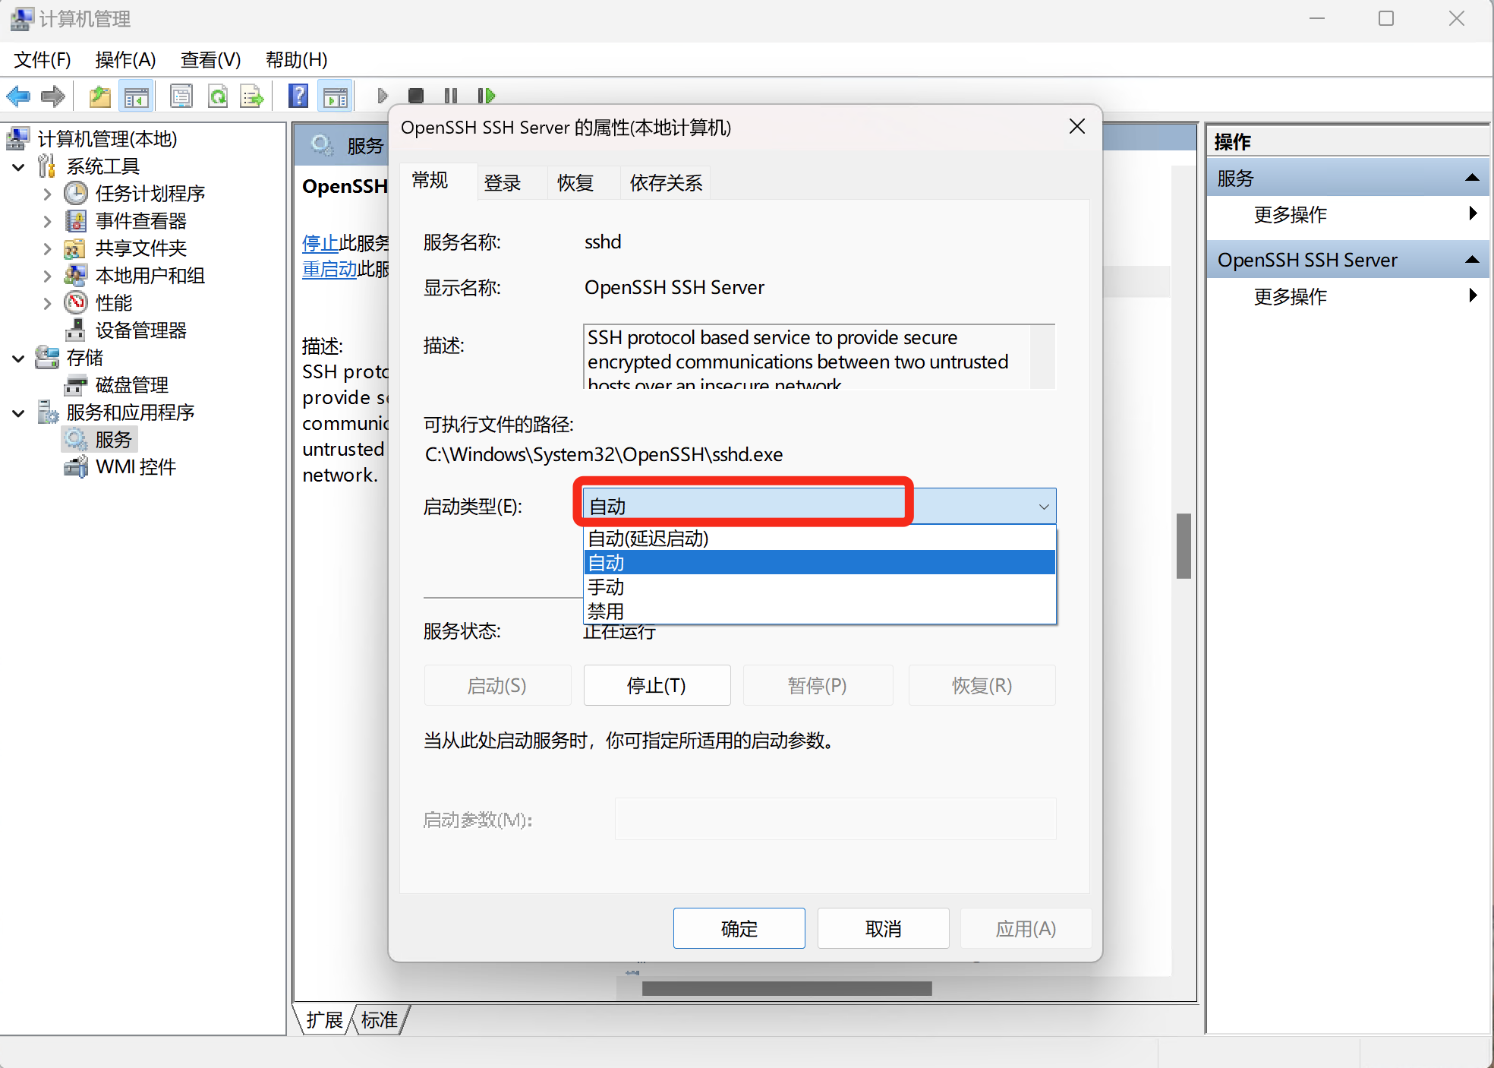Click the Help question mark icon

[x=298, y=96]
